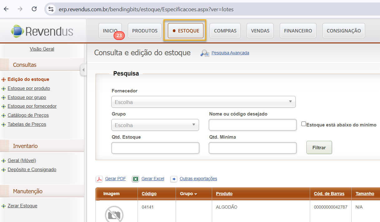Click the site info icon in address bar
Image resolution: width=380 pixels, height=222 pixels.
pyautogui.click(x=51, y=9)
